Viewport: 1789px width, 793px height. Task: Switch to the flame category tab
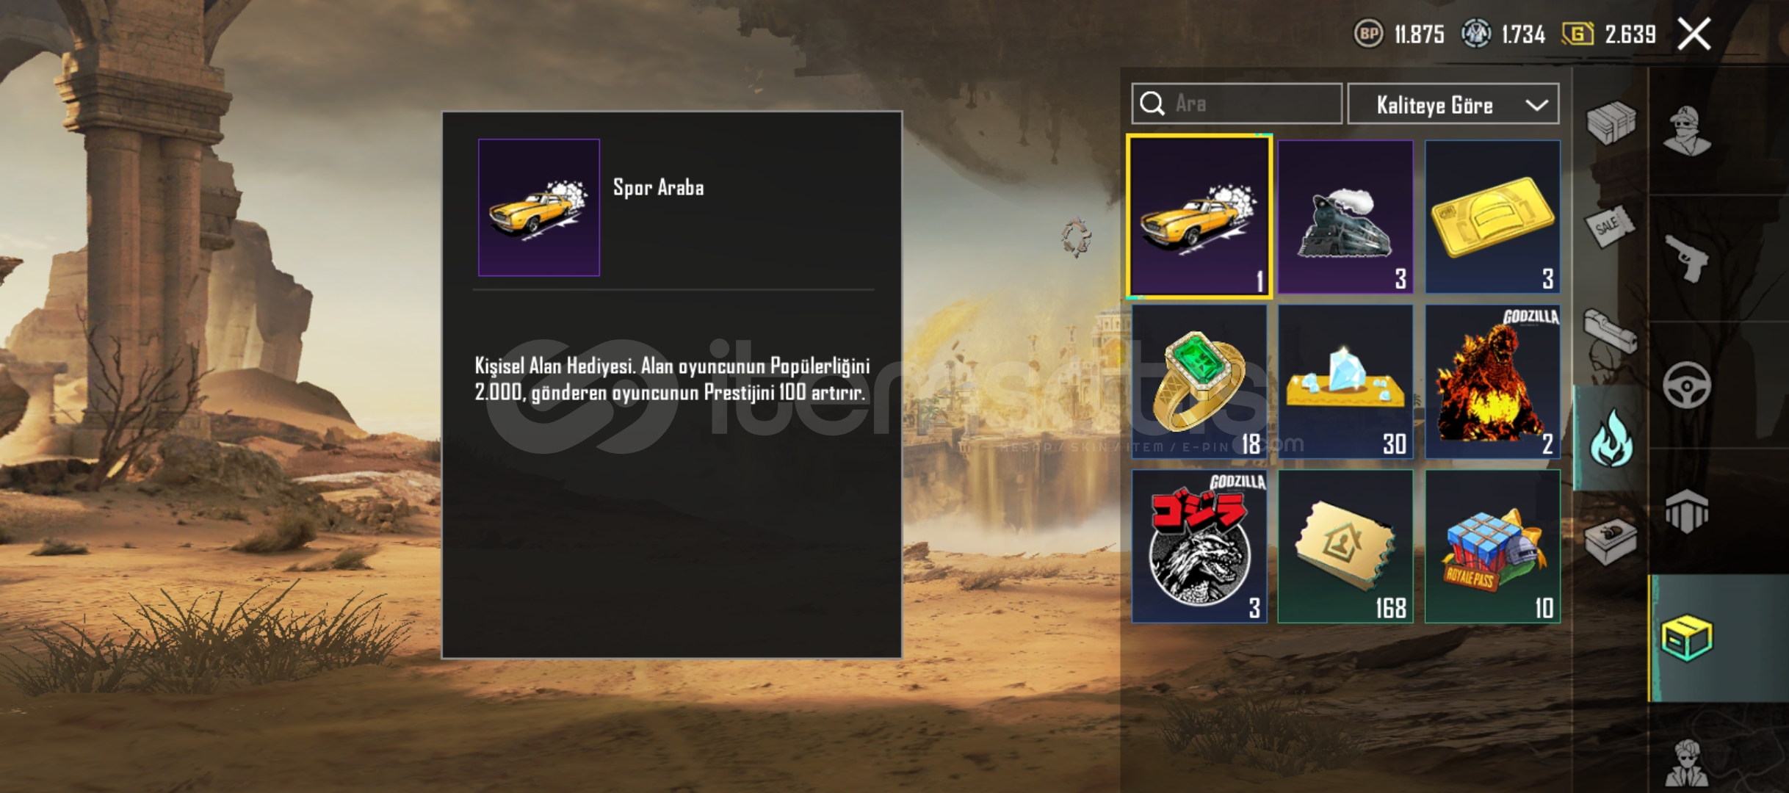coord(1611,438)
